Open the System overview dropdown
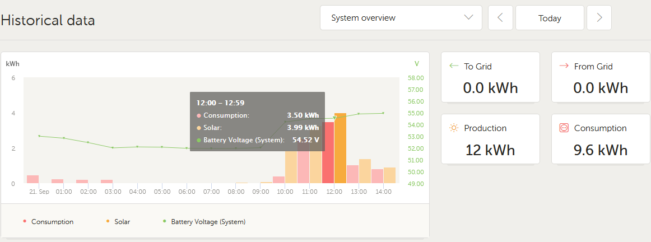Screen dimensions: 651x242 [x=401, y=18]
